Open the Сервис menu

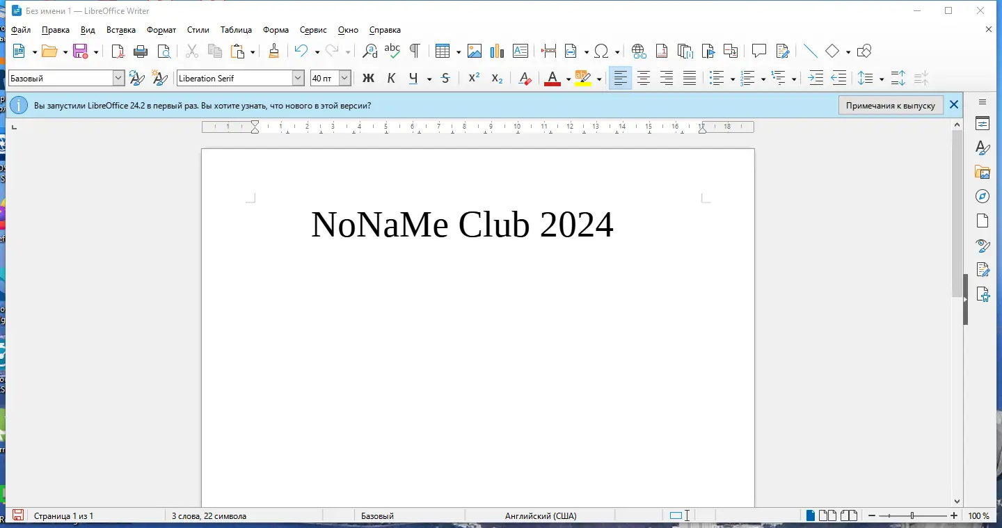[x=313, y=30]
